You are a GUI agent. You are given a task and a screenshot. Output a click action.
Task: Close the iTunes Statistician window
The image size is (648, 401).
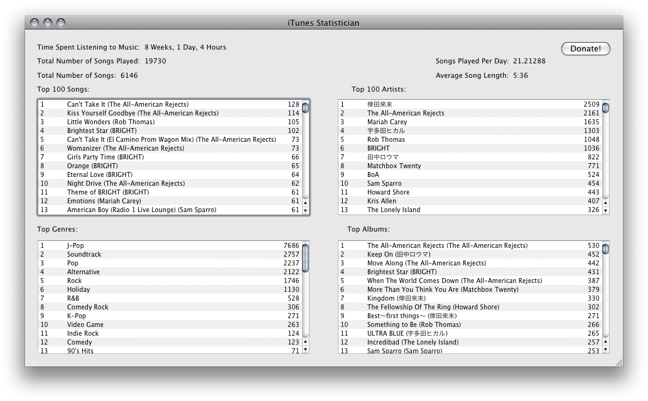[x=35, y=23]
